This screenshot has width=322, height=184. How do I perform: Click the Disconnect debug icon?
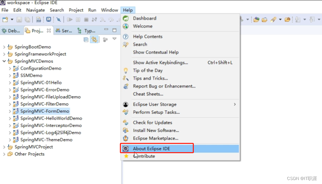pyautogui.click(x=94, y=20)
